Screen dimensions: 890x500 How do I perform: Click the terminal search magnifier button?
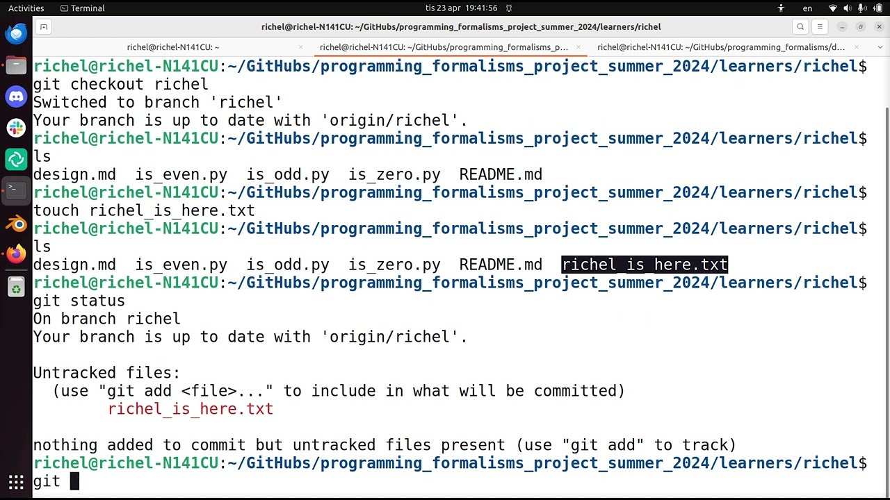click(800, 27)
